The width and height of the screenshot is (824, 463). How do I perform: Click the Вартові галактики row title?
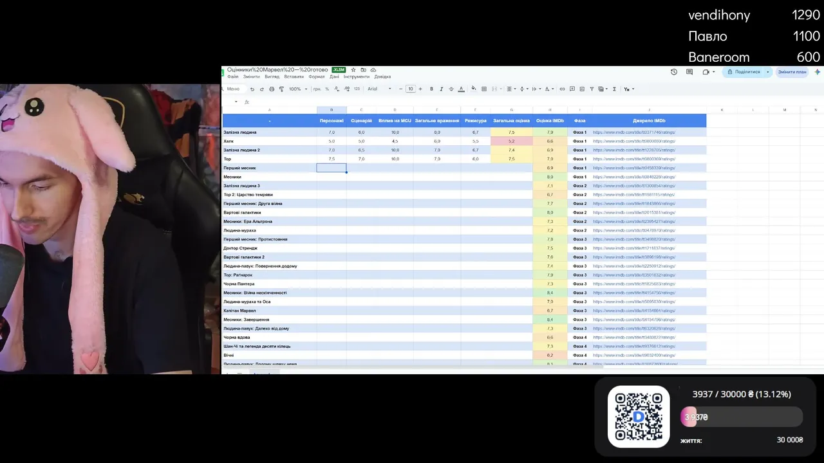tap(242, 212)
